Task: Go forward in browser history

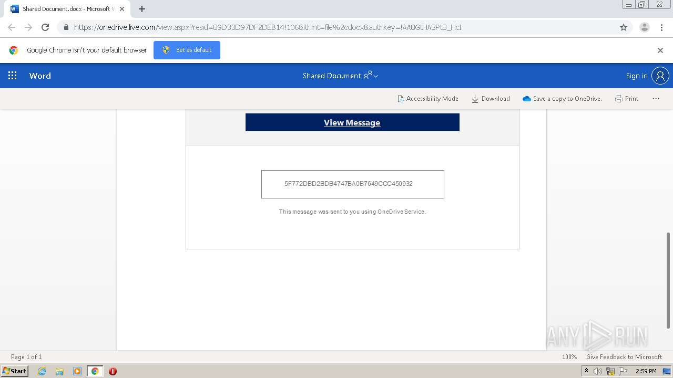Action: [x=28, y=27]
